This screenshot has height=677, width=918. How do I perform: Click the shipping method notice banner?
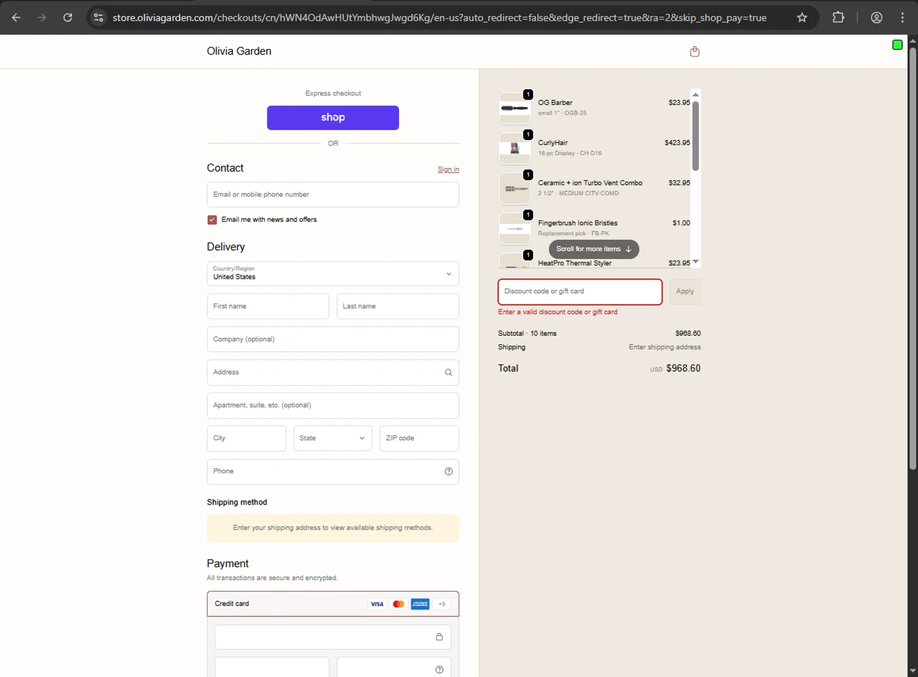333,528
